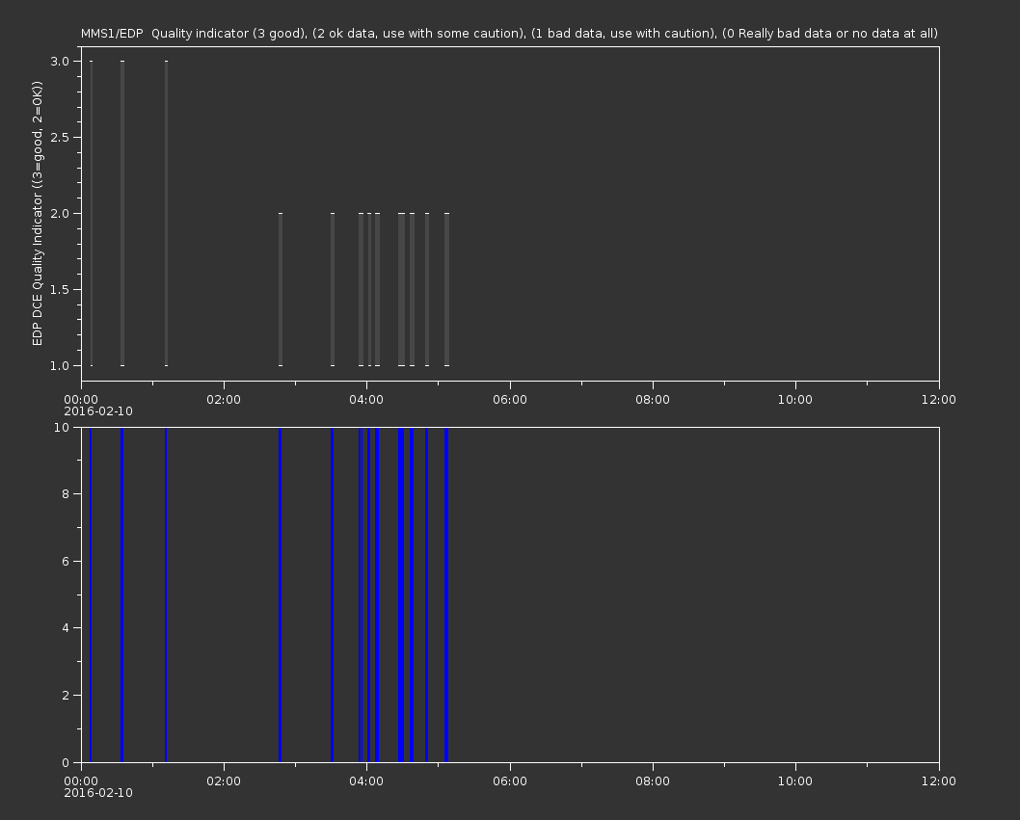Click the 10 tick label on lower plot
This screenshot has width=1020, height=820.
[x=62, y=427]
